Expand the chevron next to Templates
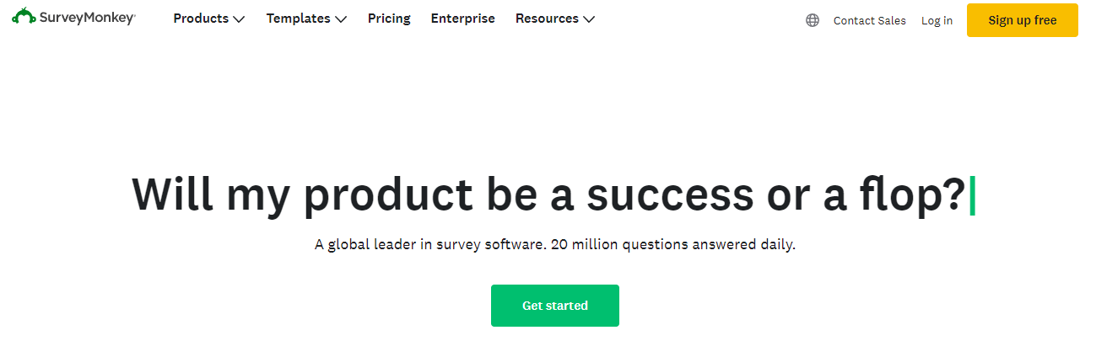This screenshot has height=341, width=1107. [341, 19]
